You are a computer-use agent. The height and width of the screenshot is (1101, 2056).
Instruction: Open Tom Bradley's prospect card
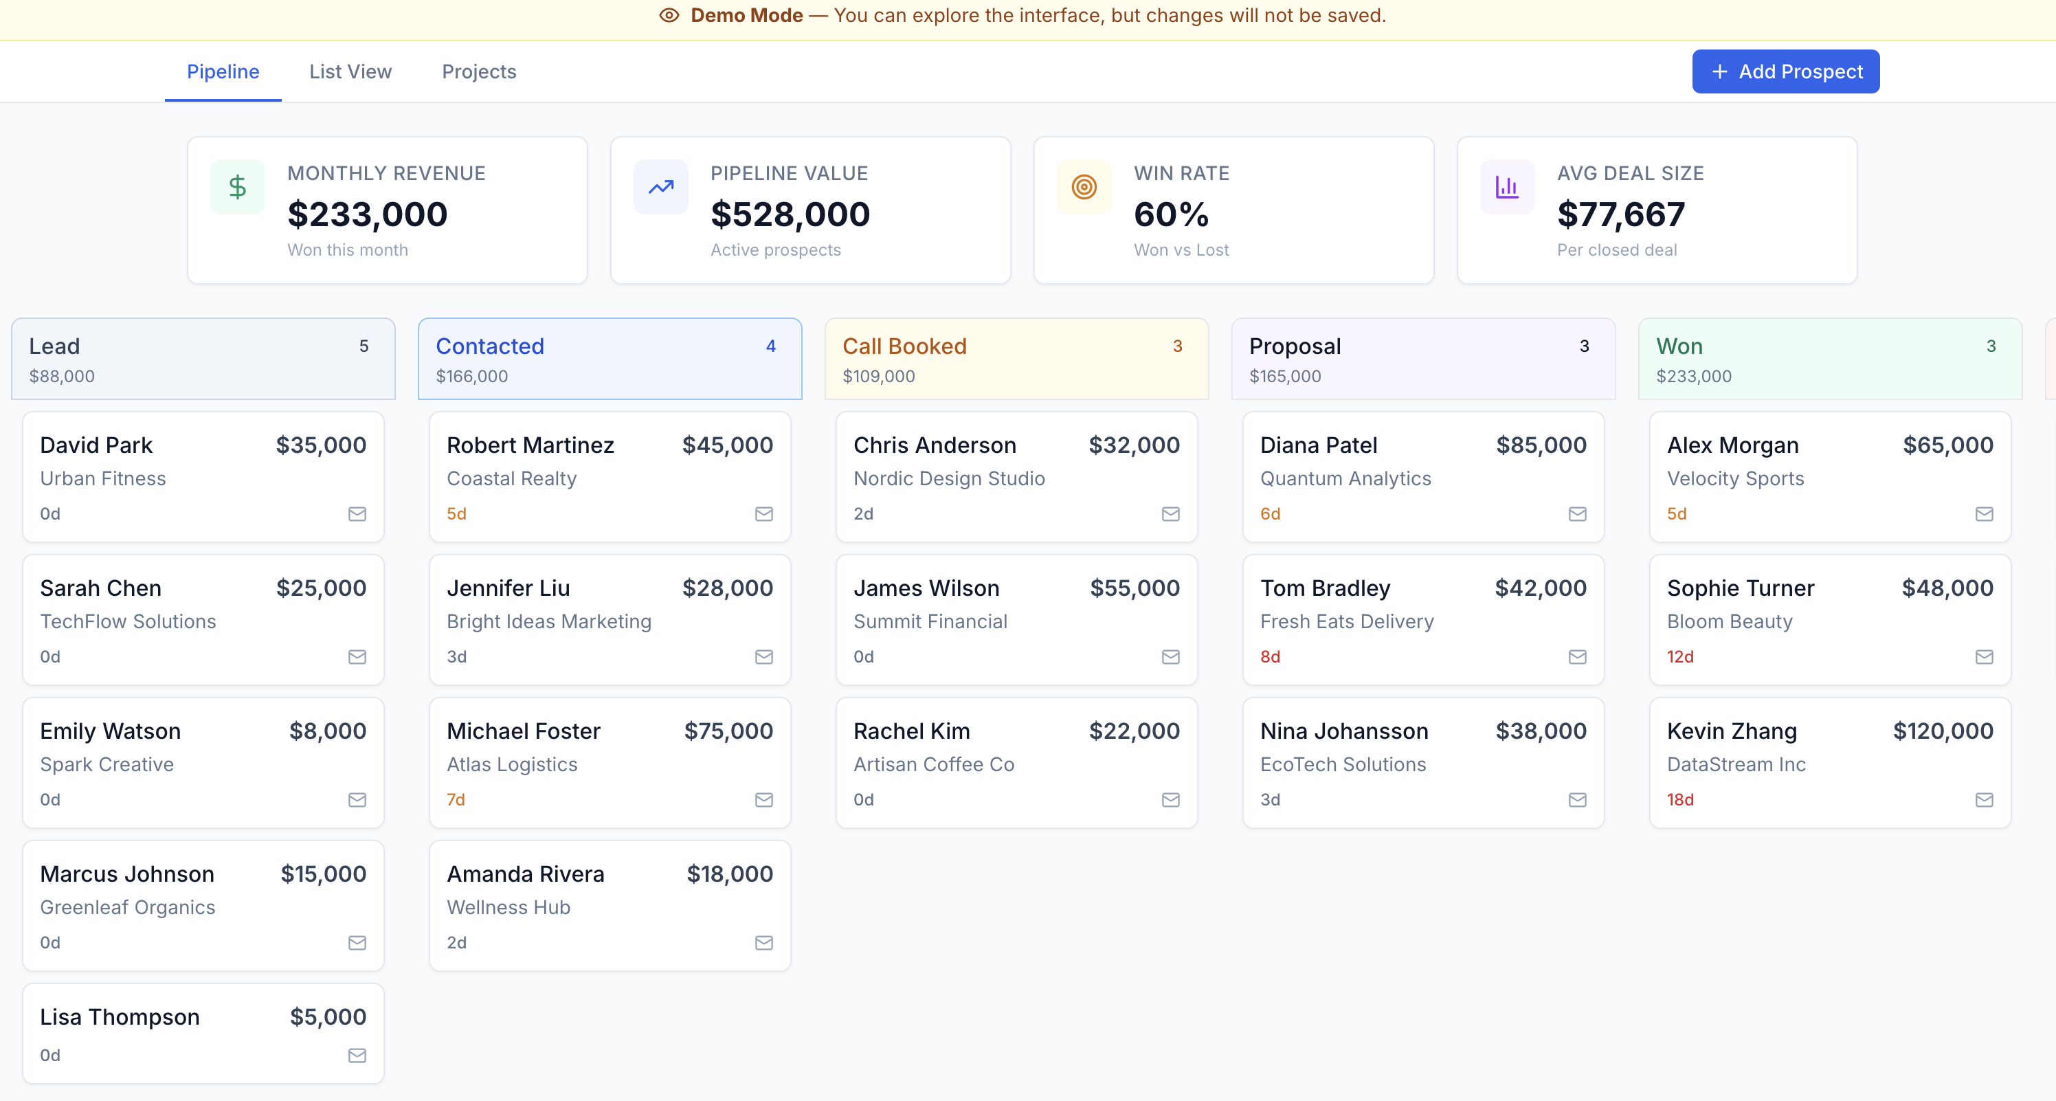pos(1423,619)
